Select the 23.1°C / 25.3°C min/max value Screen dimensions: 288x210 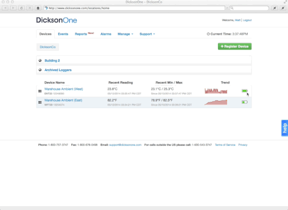click(162, 89)
